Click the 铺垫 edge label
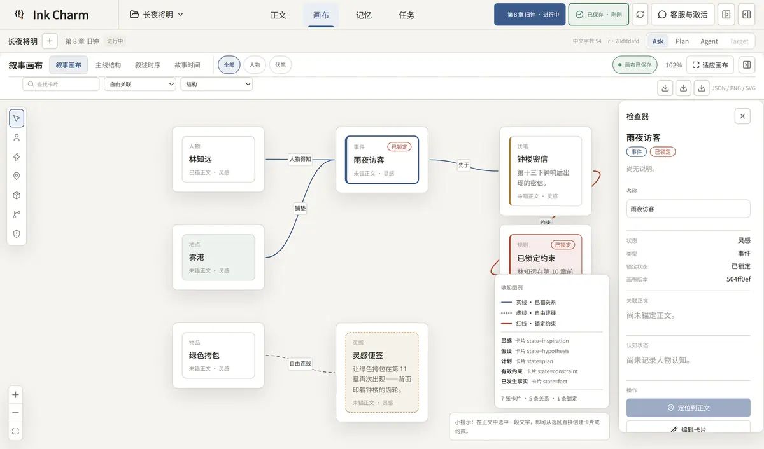 click(x=300, y=208)
